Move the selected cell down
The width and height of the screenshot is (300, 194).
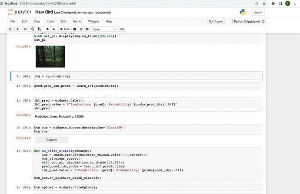coord(54,29)
